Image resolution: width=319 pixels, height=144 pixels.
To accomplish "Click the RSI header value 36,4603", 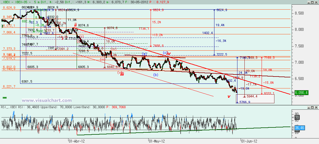I will point(34,107).
